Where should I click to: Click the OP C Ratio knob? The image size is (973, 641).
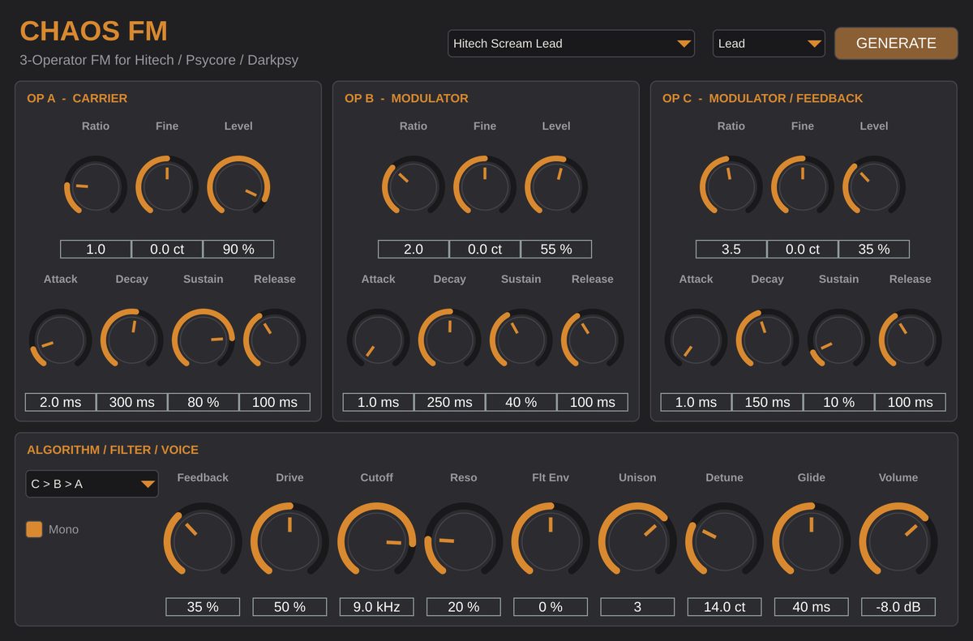(x=731, y=186)
